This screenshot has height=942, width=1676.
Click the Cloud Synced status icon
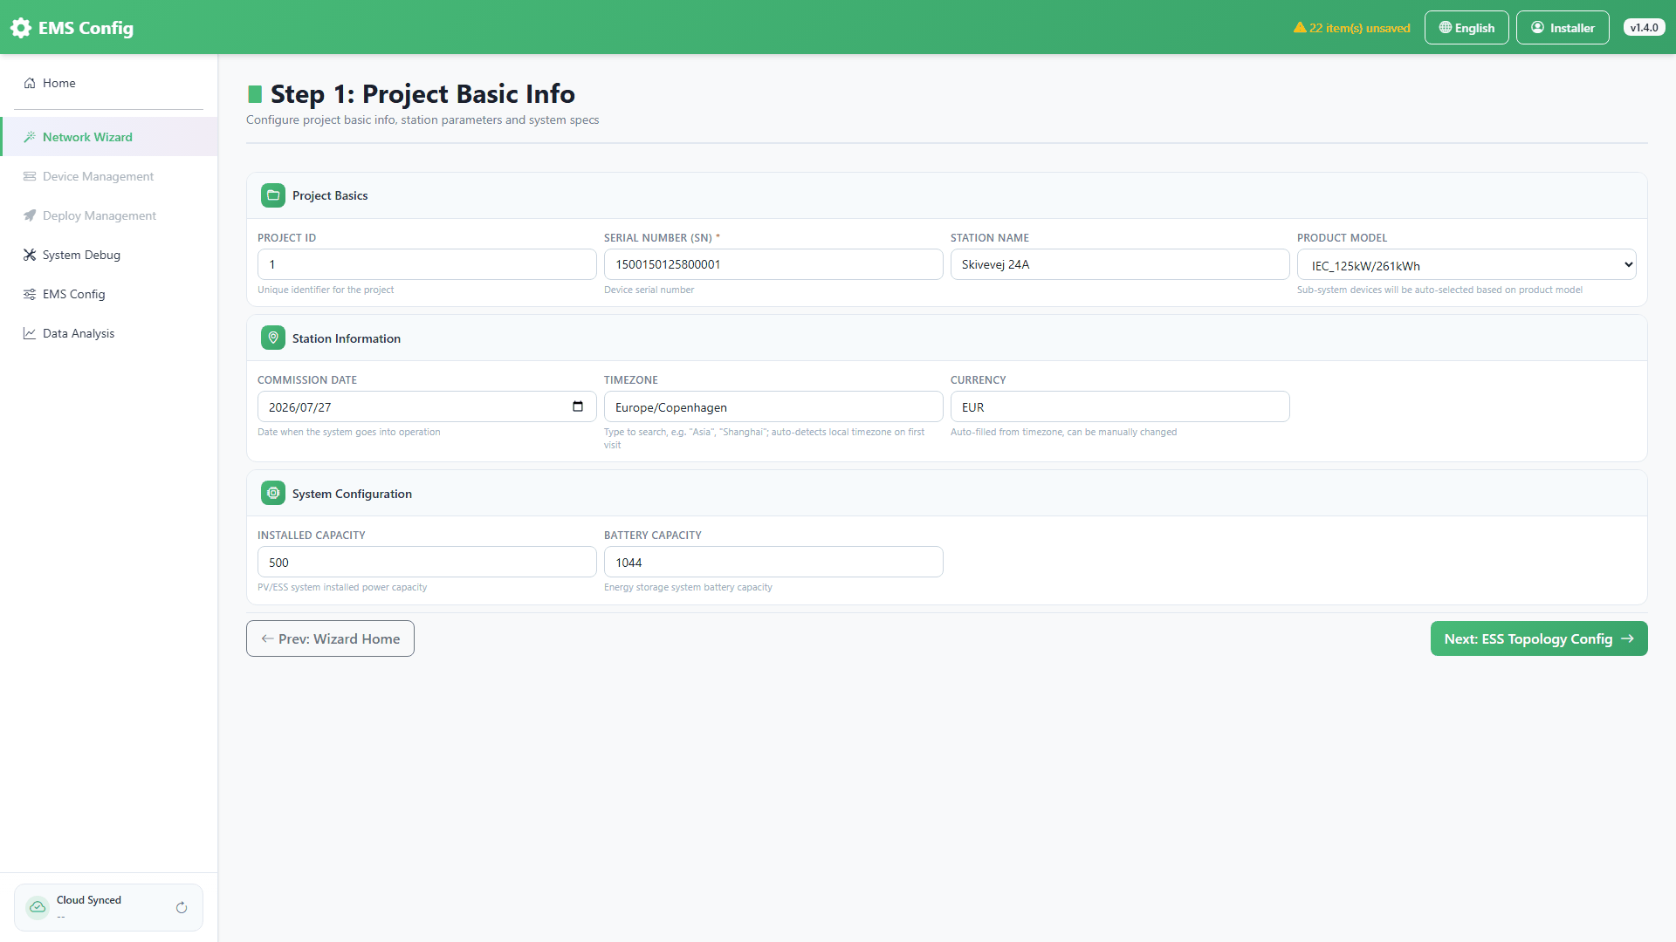(x=38, y=908)
